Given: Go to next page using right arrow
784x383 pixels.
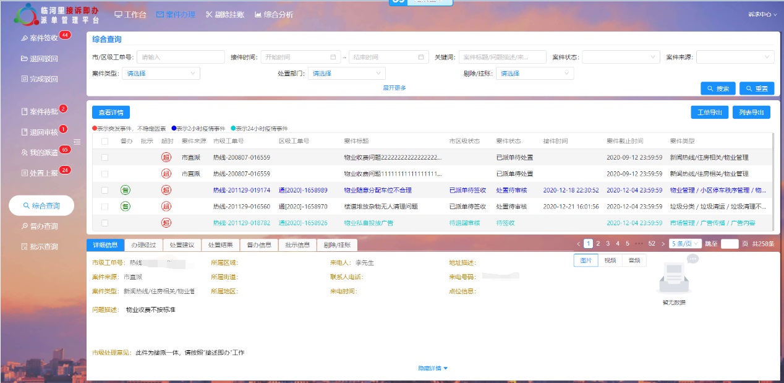Looking at the screenshot, I should click(663, 244).
